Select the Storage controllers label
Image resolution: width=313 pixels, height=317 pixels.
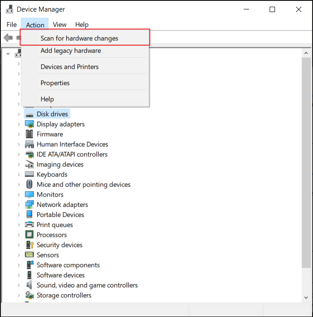pyautogui.click(x=64, y=296)
